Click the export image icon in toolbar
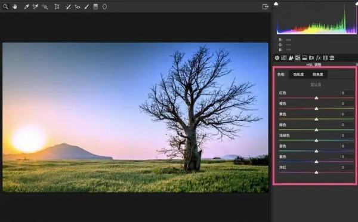This screenshot has width=358, height=222. click(x=266, y=7)
